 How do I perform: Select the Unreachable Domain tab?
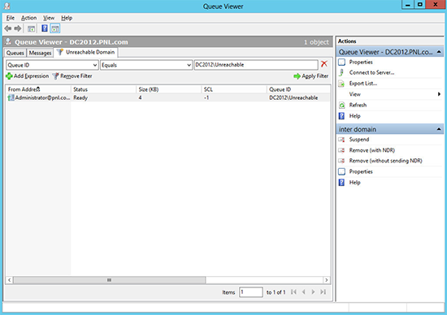click(x=86, y=52)
